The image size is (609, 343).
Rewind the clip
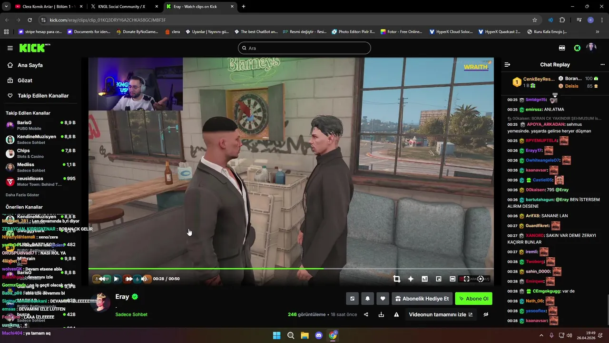(102, 279)
